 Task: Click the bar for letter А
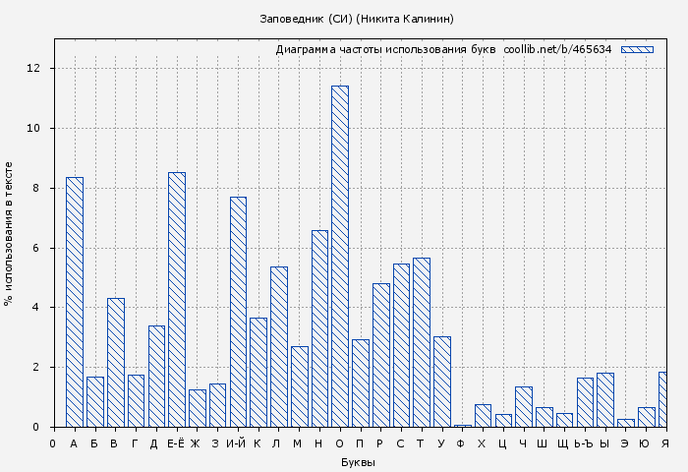[x=75, y=302]
